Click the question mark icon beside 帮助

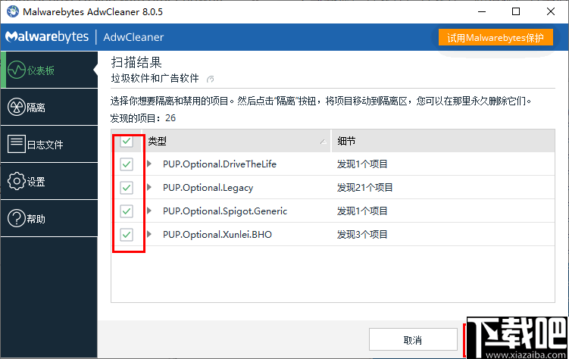(x=17, y=218)
